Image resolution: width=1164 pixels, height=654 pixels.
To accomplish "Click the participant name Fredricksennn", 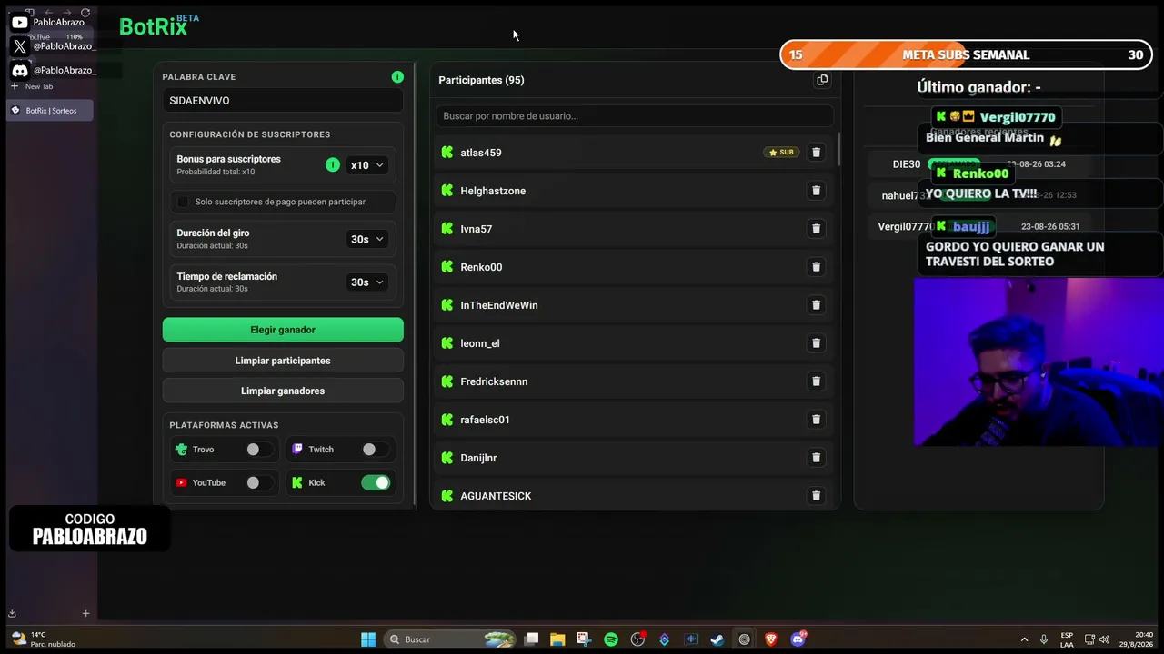I will [x=494, y=381].
